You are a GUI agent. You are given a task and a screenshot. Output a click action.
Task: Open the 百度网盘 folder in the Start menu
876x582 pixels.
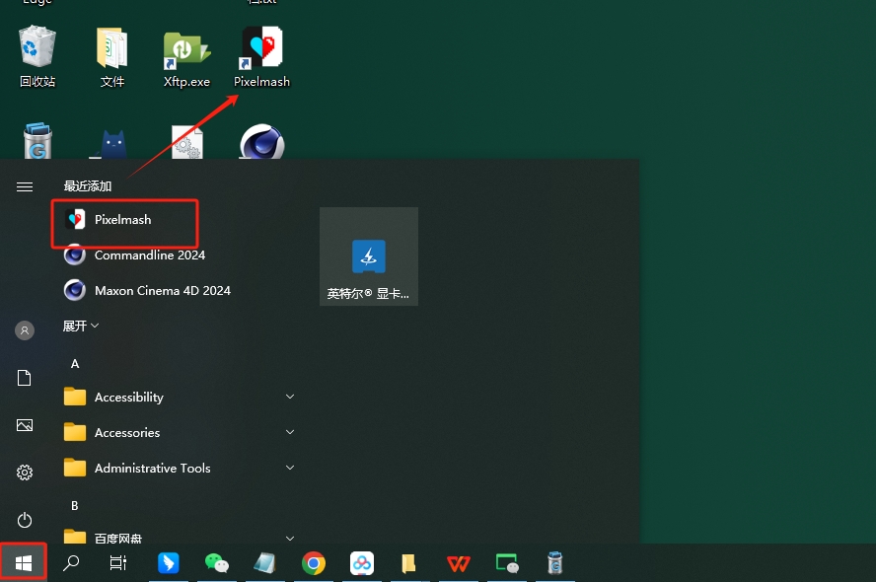(179, 537)
